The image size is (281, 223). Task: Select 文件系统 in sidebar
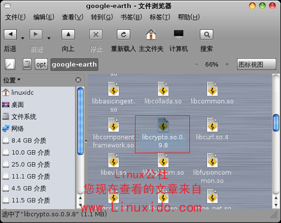click(38, 117)
